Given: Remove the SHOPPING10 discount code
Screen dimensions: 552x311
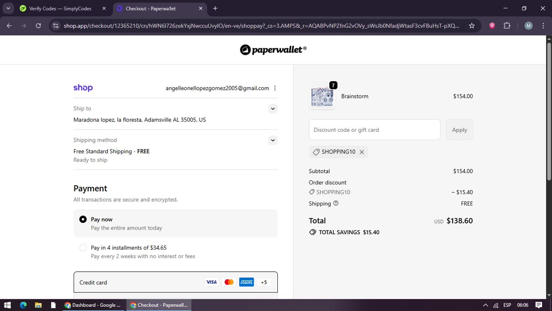Looking at the screenshot, I should point(362,152).
